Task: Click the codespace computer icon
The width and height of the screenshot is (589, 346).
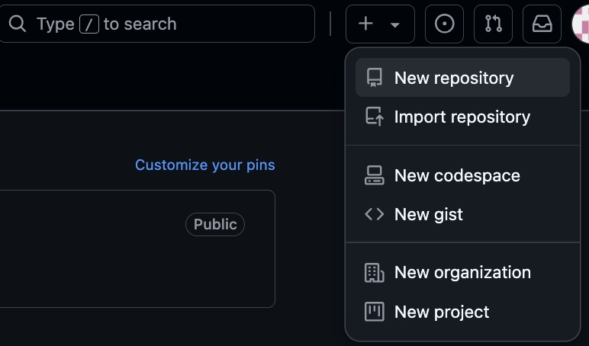Action: tap(374, 175)
